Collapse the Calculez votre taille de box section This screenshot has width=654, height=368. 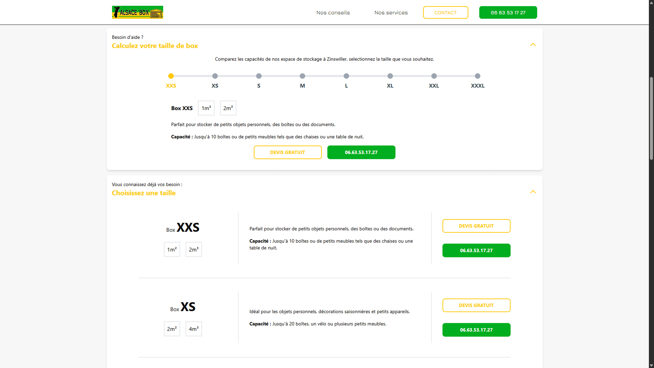pyautogui.click(x=533, y=45)
